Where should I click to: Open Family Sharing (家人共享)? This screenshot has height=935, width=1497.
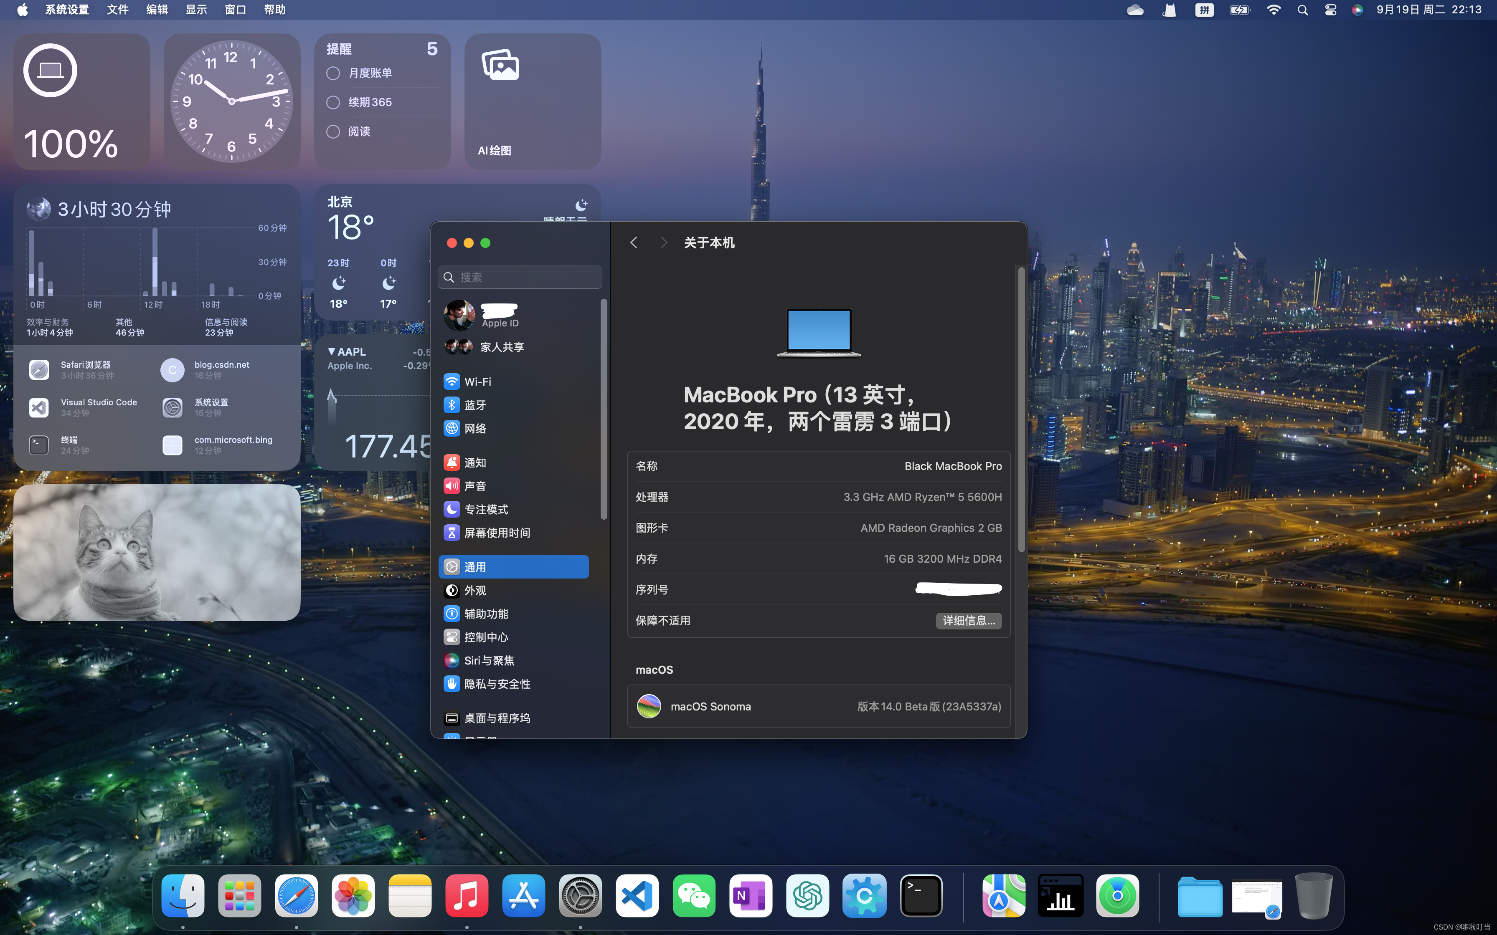click(513, 348)
